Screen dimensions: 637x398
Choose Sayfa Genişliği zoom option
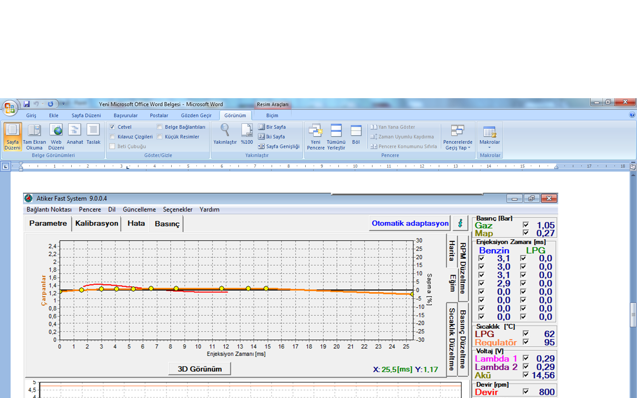coord(279,146)
